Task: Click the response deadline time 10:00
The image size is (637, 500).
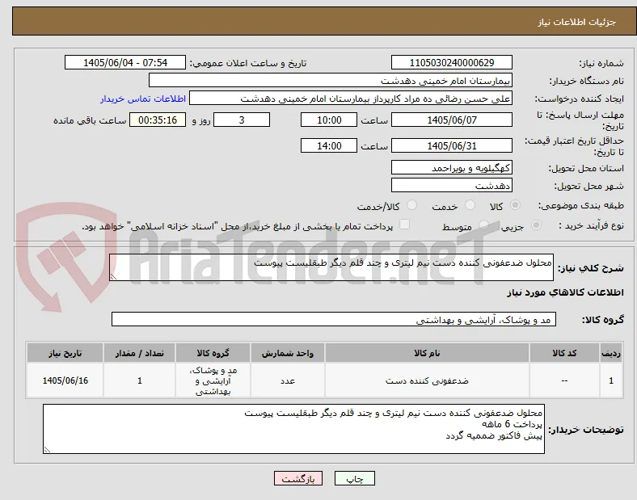Action: pyautogui.click(x=329, y=120)
